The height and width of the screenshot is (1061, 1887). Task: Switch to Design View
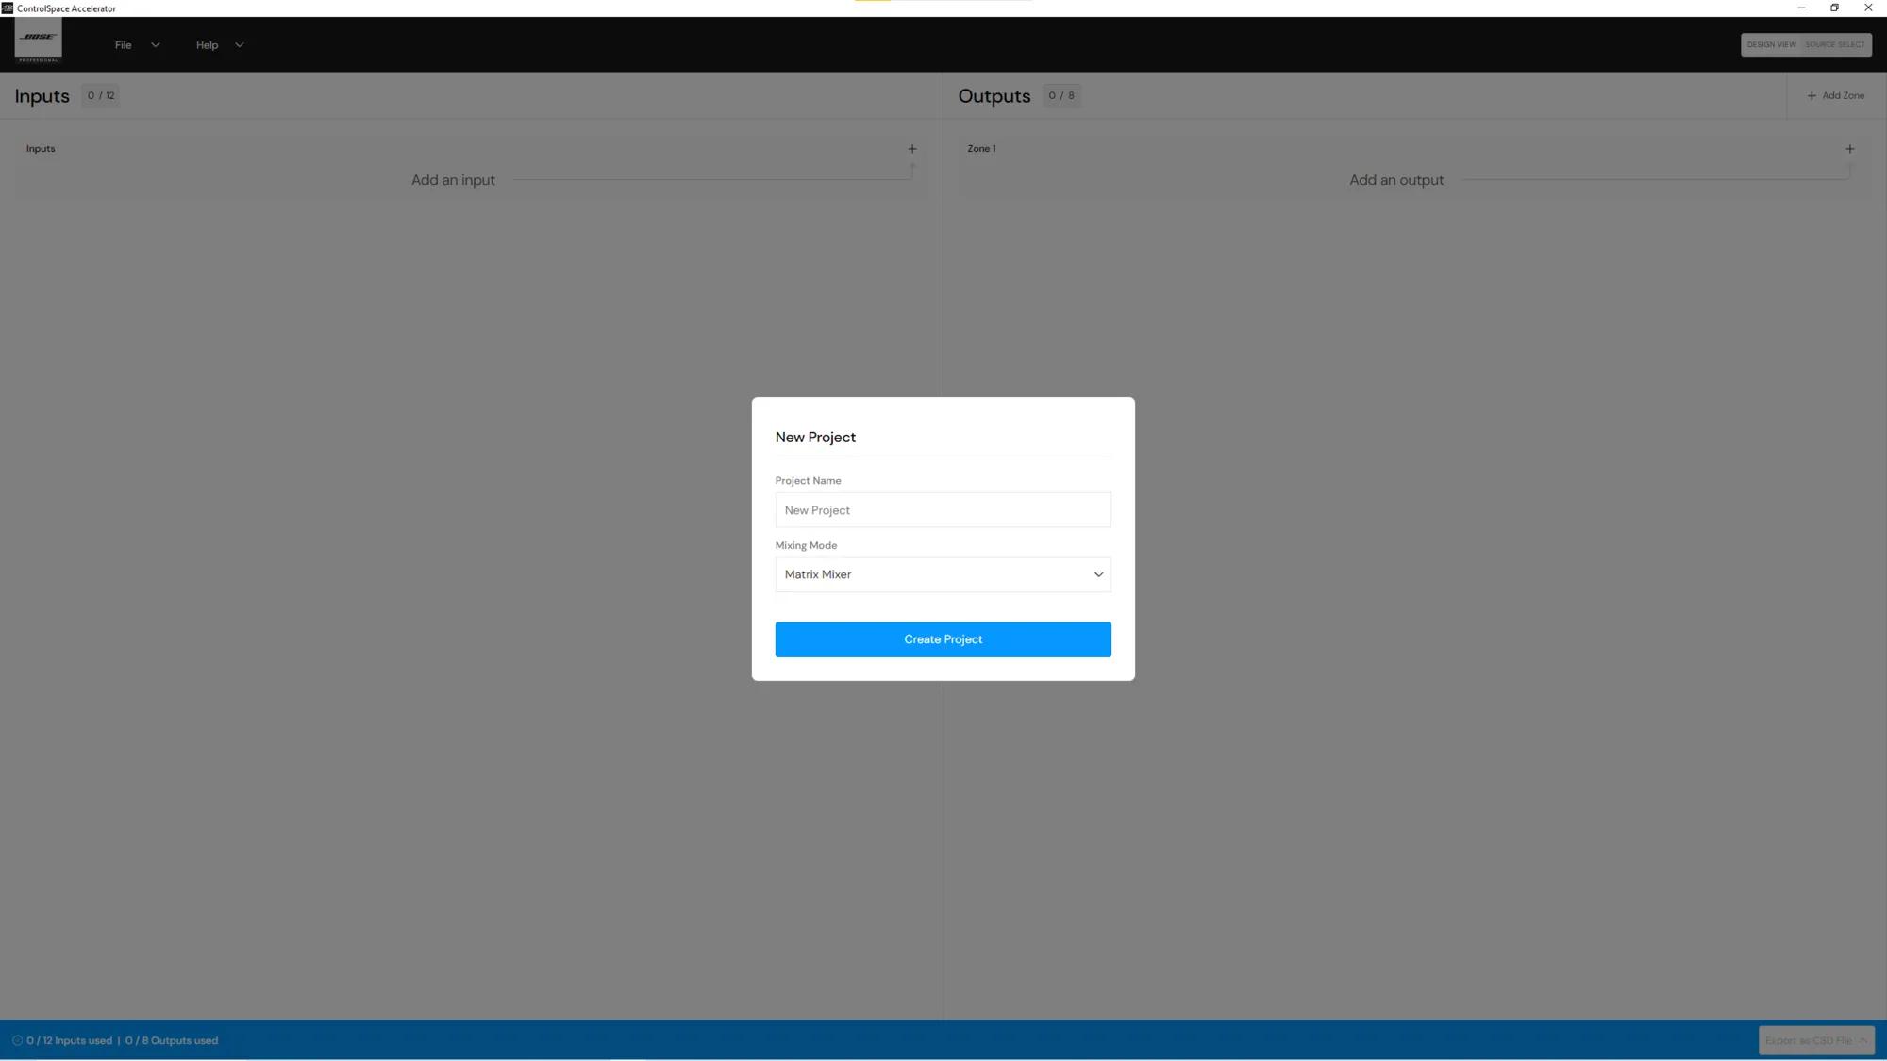pos(1771,45)
